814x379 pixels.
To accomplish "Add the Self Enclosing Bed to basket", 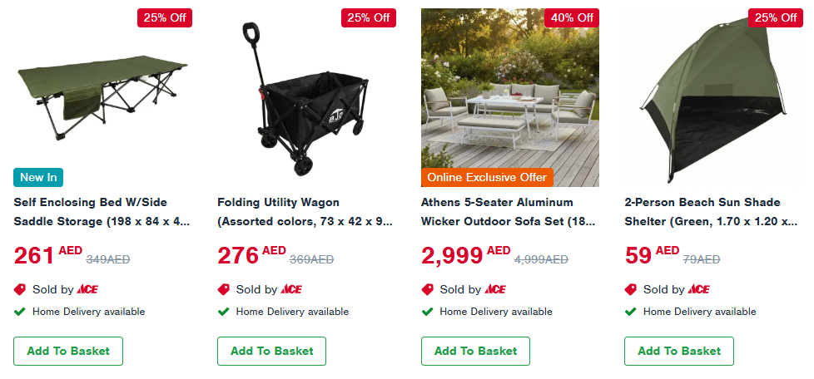I will click(x=68, y=351).
